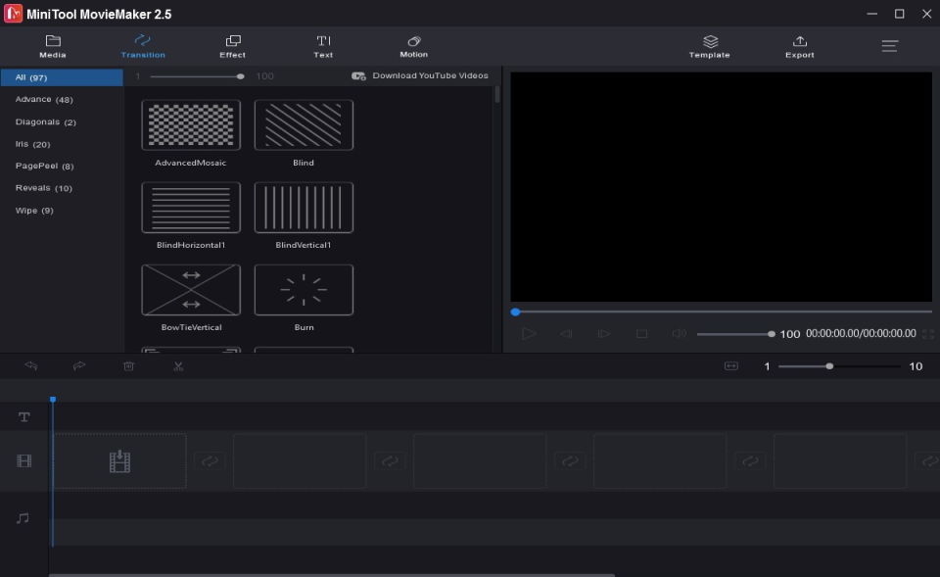Click Download YouTube Videos link
This screenshot has width=940, height=577.
click(x=431, y=75)
